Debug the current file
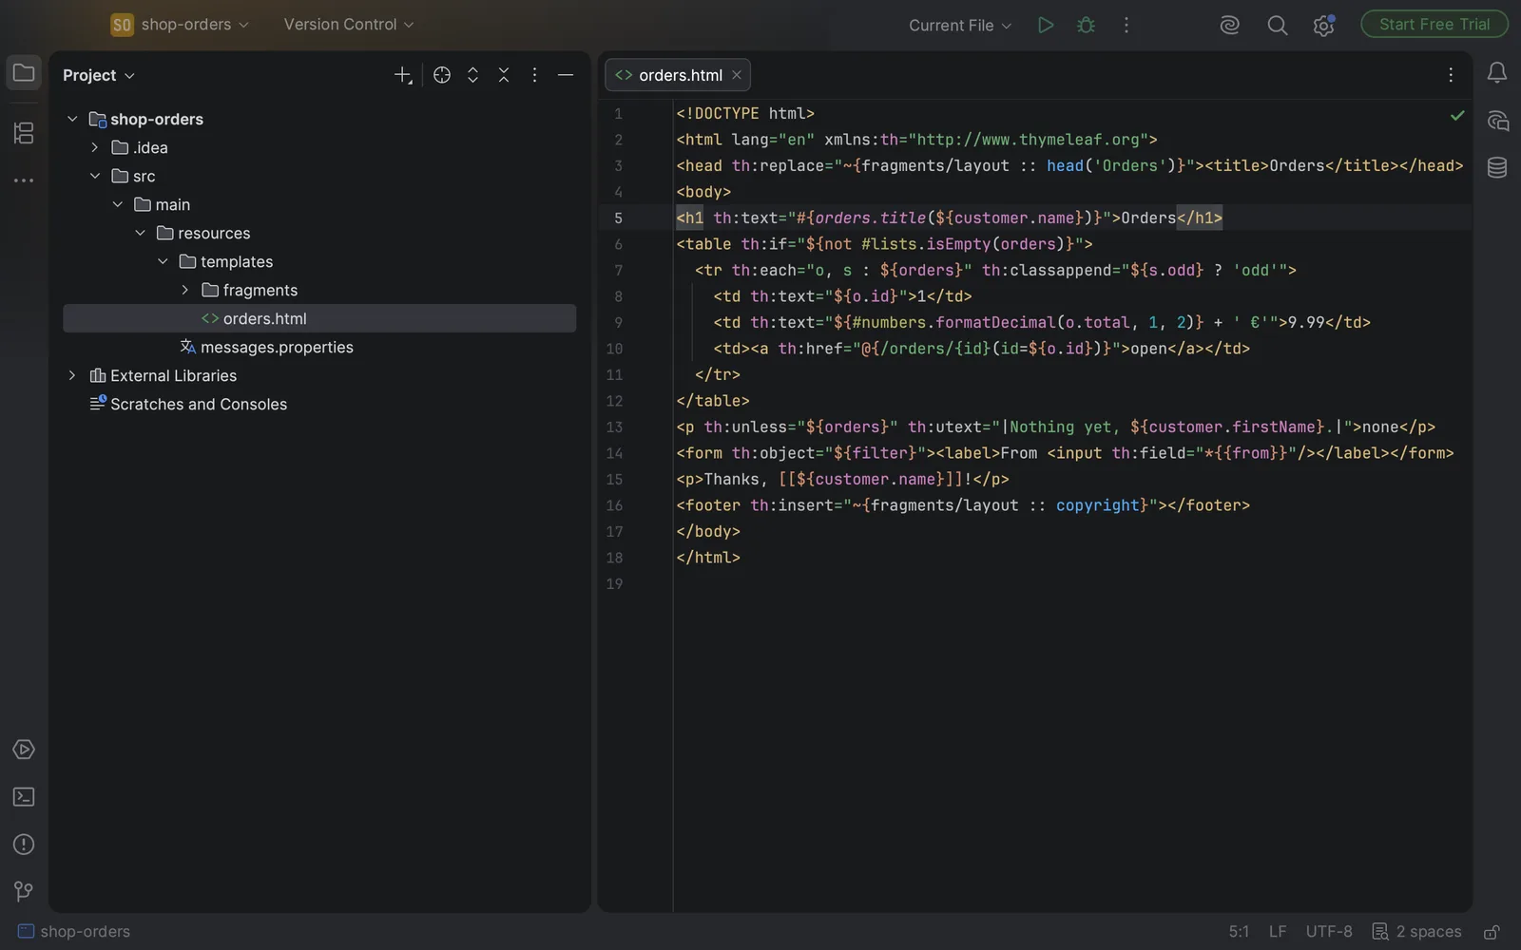The image size is (1521, 950). point(1086,25)
